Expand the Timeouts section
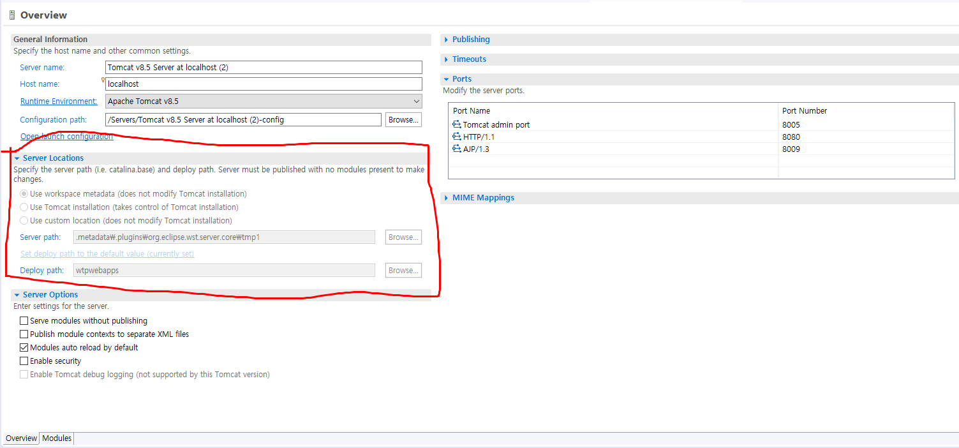 [x=447, y=59]
